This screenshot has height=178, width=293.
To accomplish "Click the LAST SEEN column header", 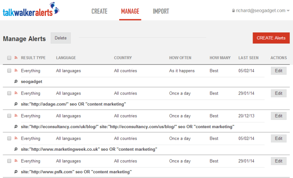I will point(248,58).
